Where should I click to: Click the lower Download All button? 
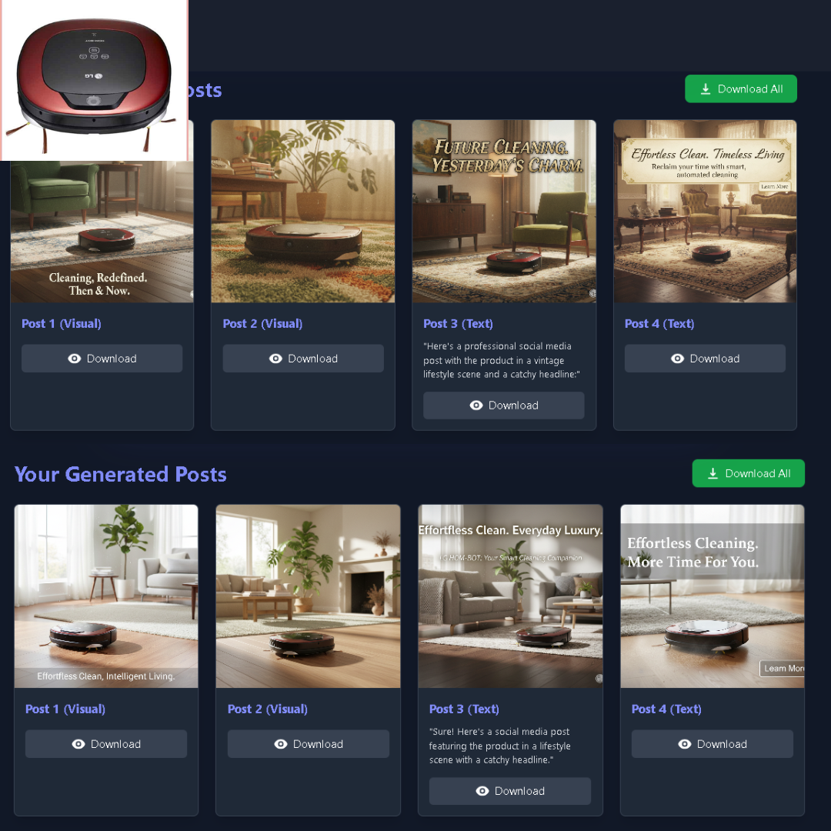click(748, 473)
